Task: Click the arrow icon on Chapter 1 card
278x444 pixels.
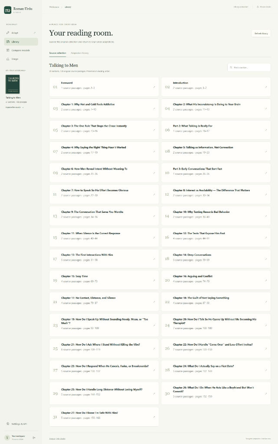Action: click(x=154, y=108)
